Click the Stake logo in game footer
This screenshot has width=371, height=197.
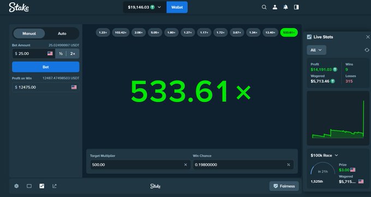coord(155,186)
